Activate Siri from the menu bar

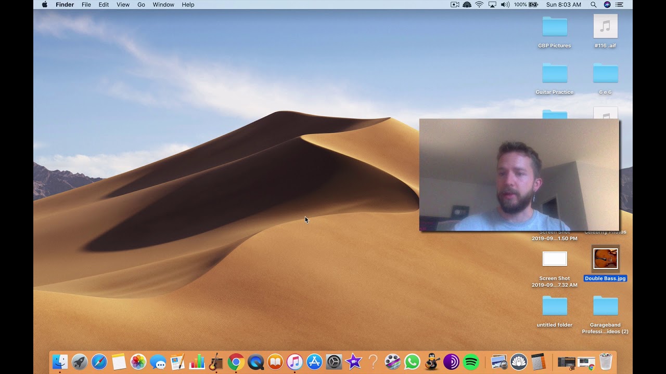pyautogui.click(x=607, y=5)
